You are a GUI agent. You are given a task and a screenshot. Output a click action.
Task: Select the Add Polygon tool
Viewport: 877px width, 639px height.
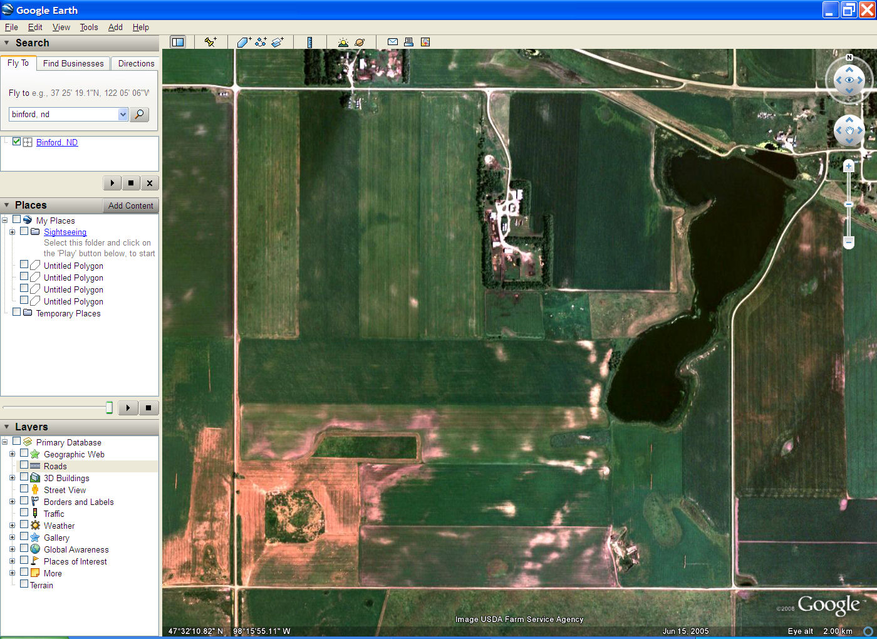[244, 42]
